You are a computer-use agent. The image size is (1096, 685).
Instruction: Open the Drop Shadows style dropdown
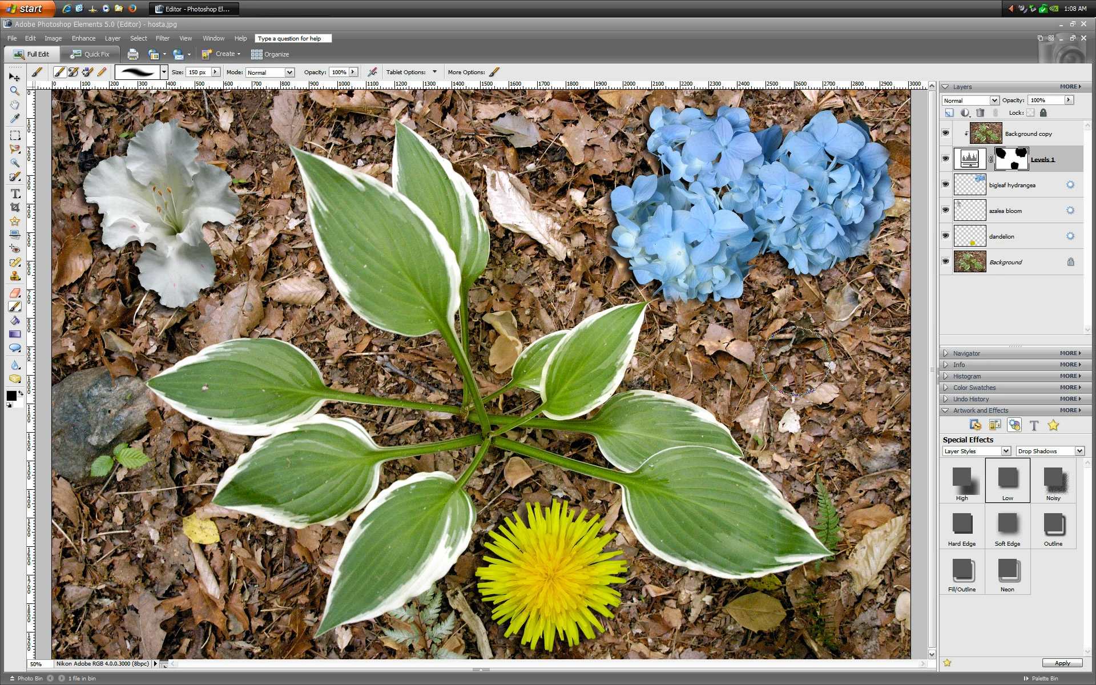[1079, 451]
